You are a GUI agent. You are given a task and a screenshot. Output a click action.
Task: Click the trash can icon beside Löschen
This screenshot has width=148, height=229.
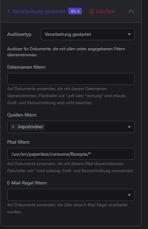click(x=91, y=11)
